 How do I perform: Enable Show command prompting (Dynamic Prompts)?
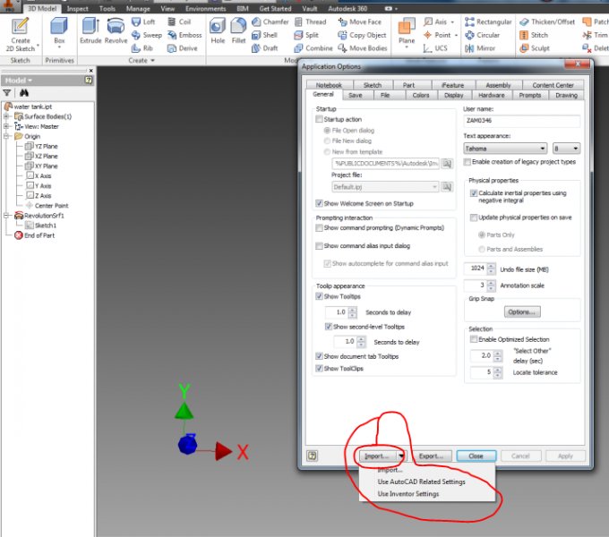pyautogui.click(x=319, y=227)
